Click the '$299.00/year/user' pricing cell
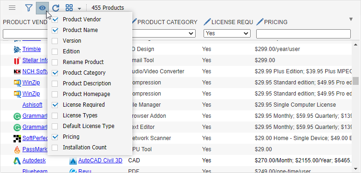Viewport: 361px width, 173px height. coord(277,49)
